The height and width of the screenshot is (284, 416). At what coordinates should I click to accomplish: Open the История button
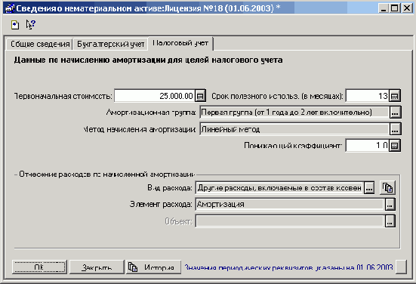click(x=153, y=267)
